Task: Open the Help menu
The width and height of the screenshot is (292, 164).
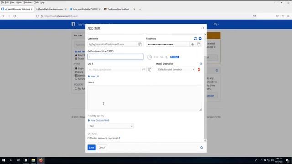Action: 42,2
